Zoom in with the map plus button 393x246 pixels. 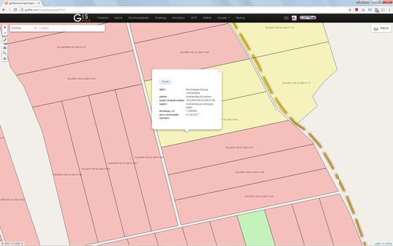click(5, 27)
